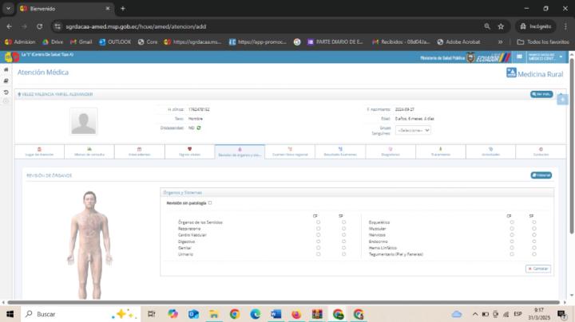Open the Gmail bookmark
Image resolution: width=575 pixels, height=322 pixels.
pos(81,41)
